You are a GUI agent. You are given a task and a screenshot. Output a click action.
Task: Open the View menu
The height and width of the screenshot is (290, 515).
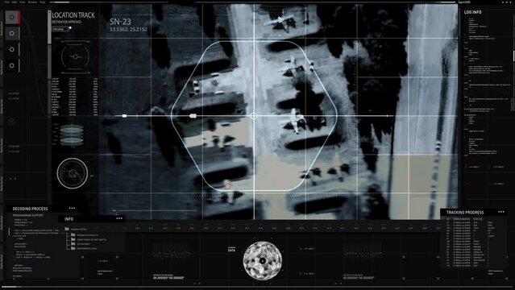point(23,2)
